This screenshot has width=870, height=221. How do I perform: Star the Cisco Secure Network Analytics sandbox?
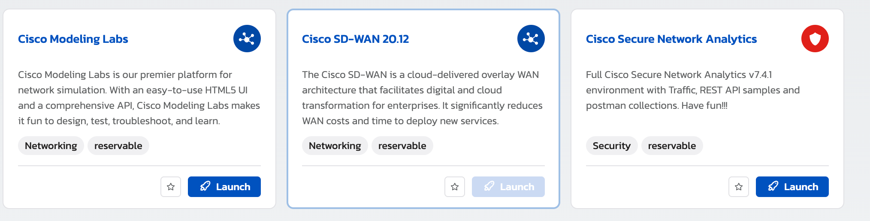point(739,187)
